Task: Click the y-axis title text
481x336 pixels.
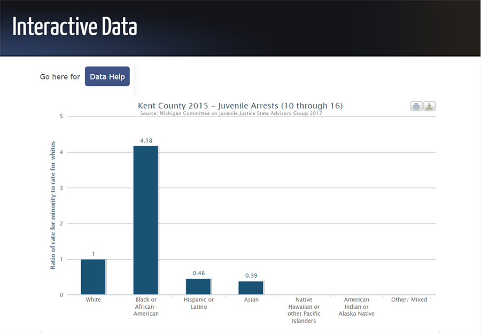Action: (x=53, y=205)
